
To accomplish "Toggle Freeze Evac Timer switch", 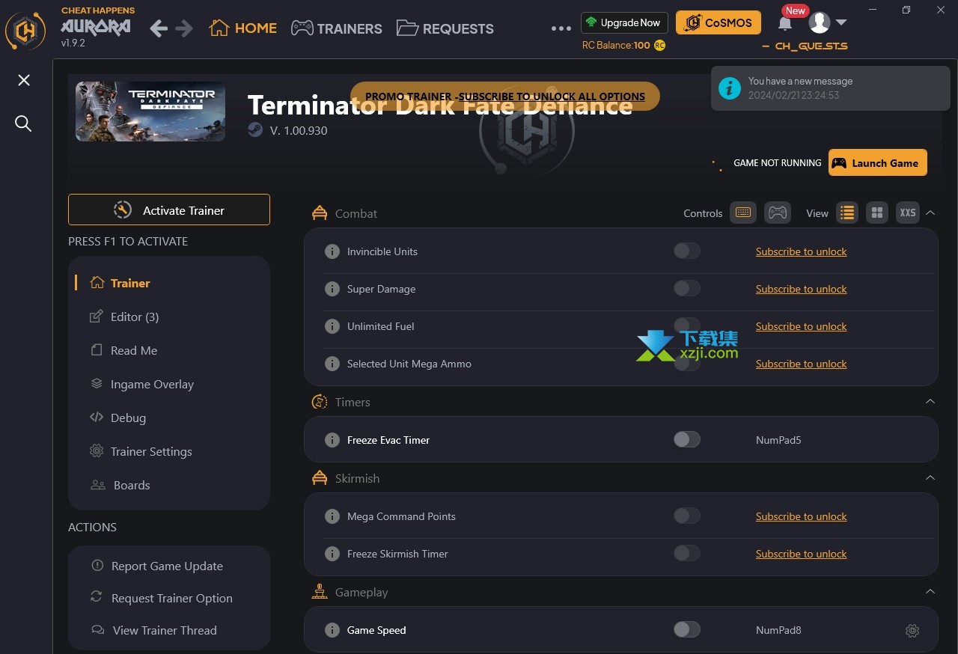I will [x=686, y=440].
